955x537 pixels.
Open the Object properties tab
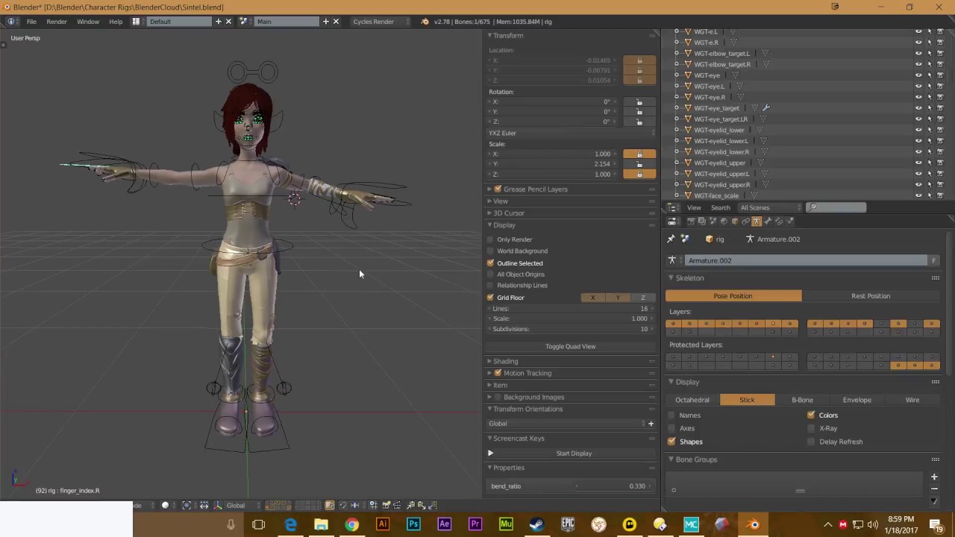click(x=735, y=222)
